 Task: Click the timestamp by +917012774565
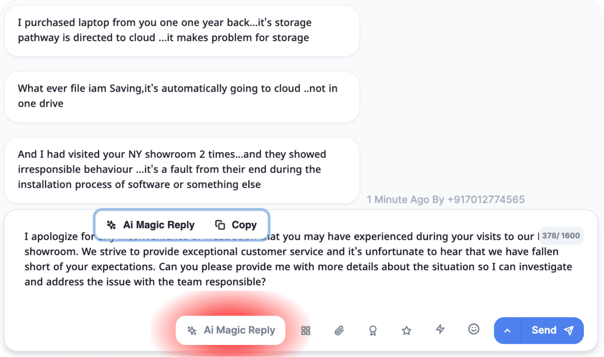pos(445,200)
